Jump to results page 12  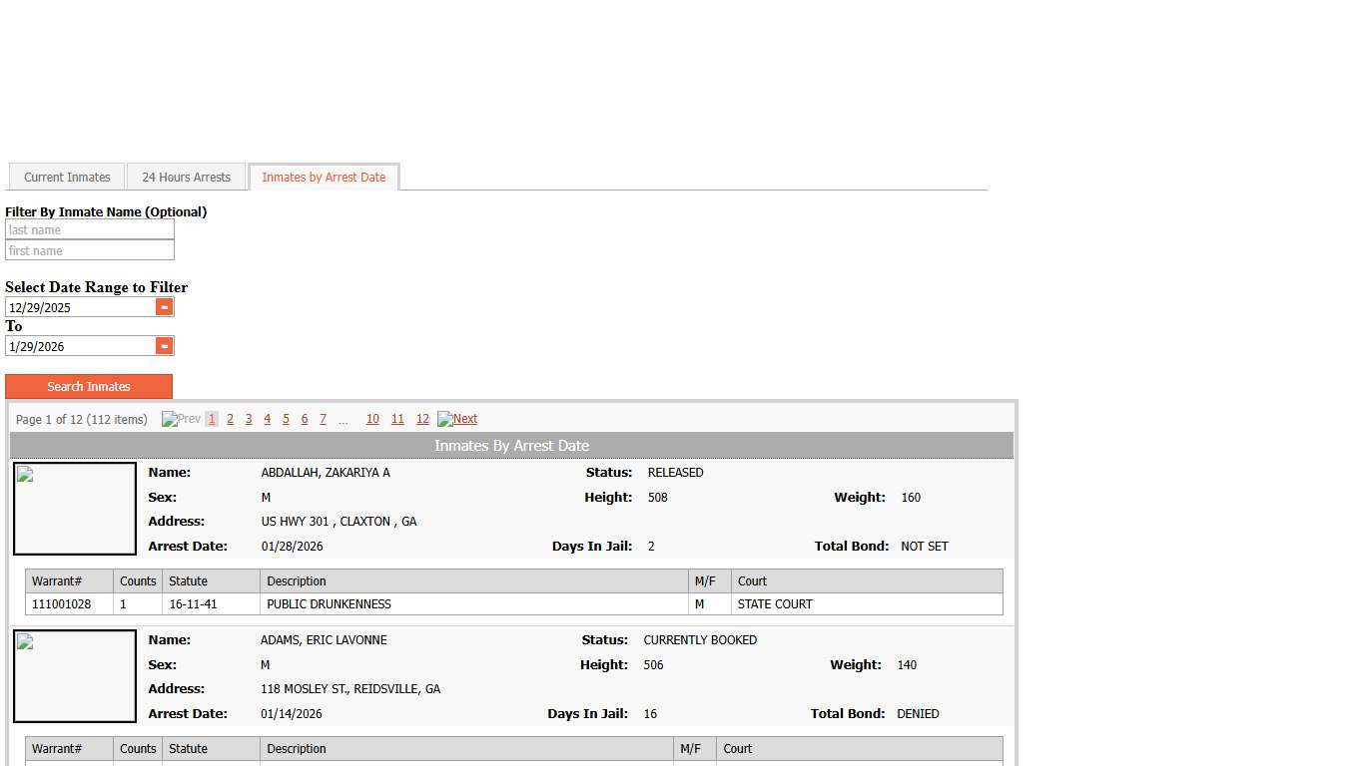point(422,419)
